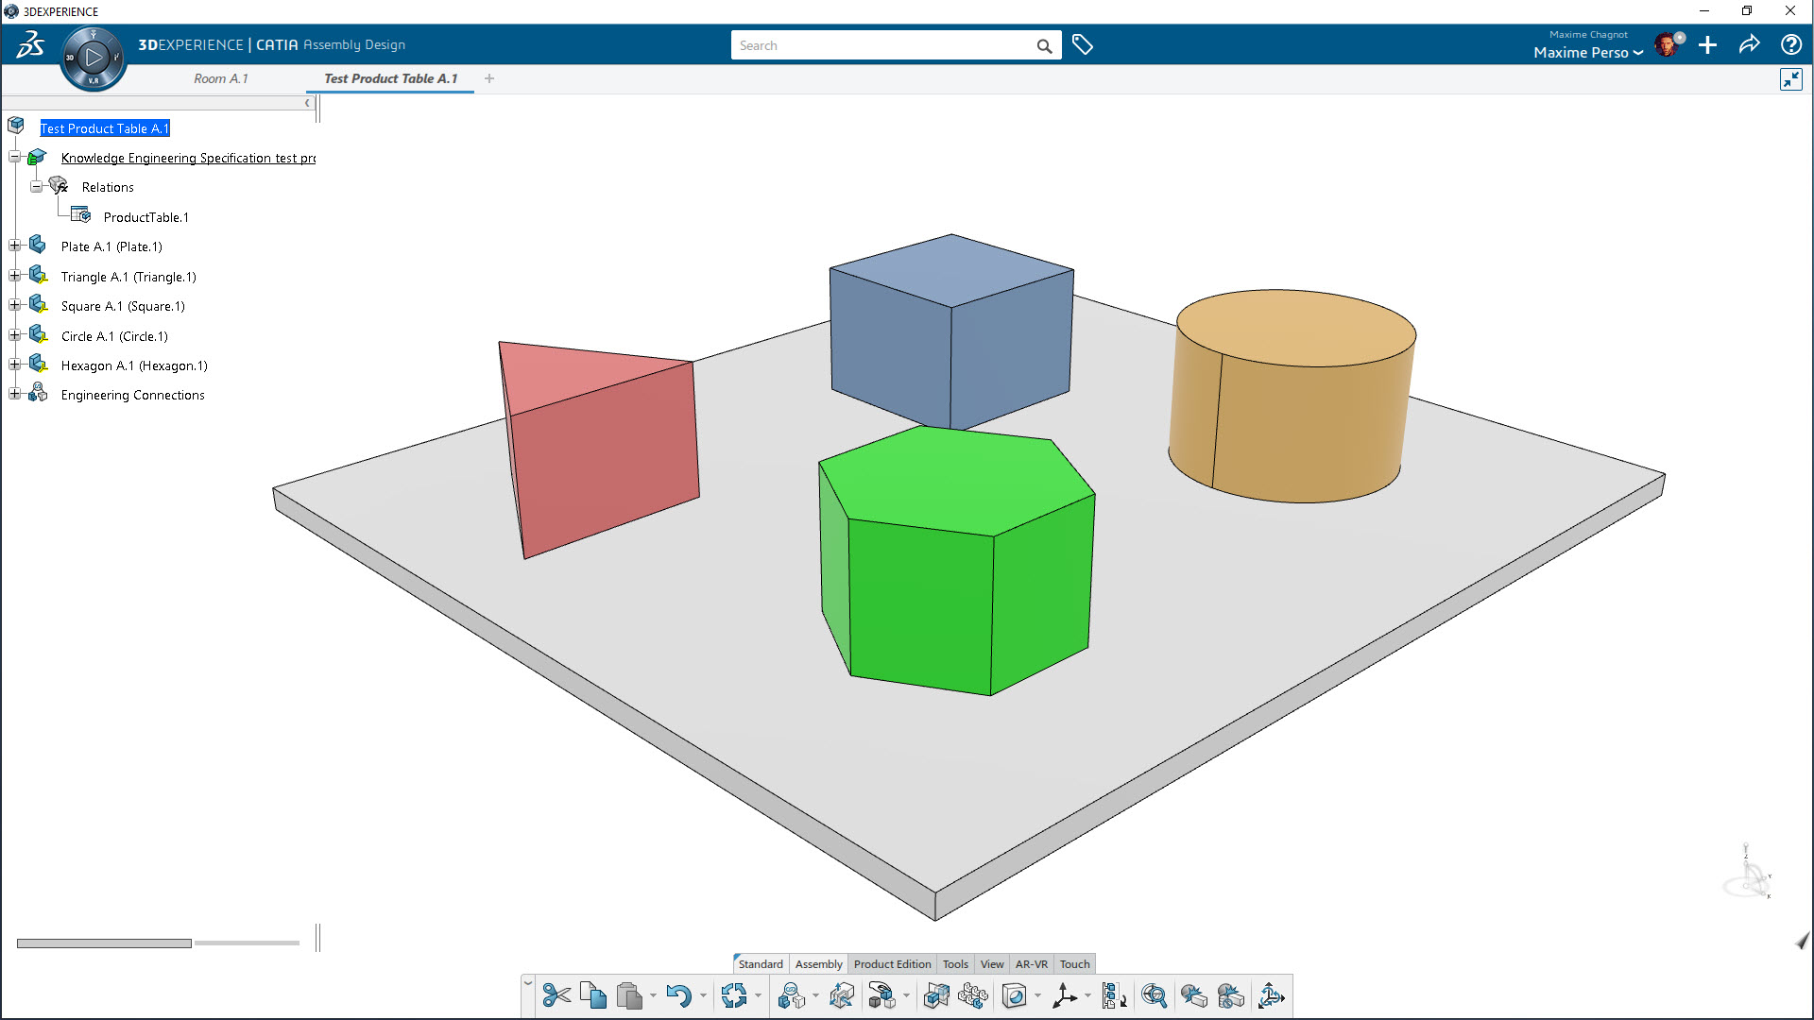This screenshot has width=1814, height=1020.
Task: Switch to the AR-VR toolbar tab
Action: pyautogui.click(x=1031, y=964)
